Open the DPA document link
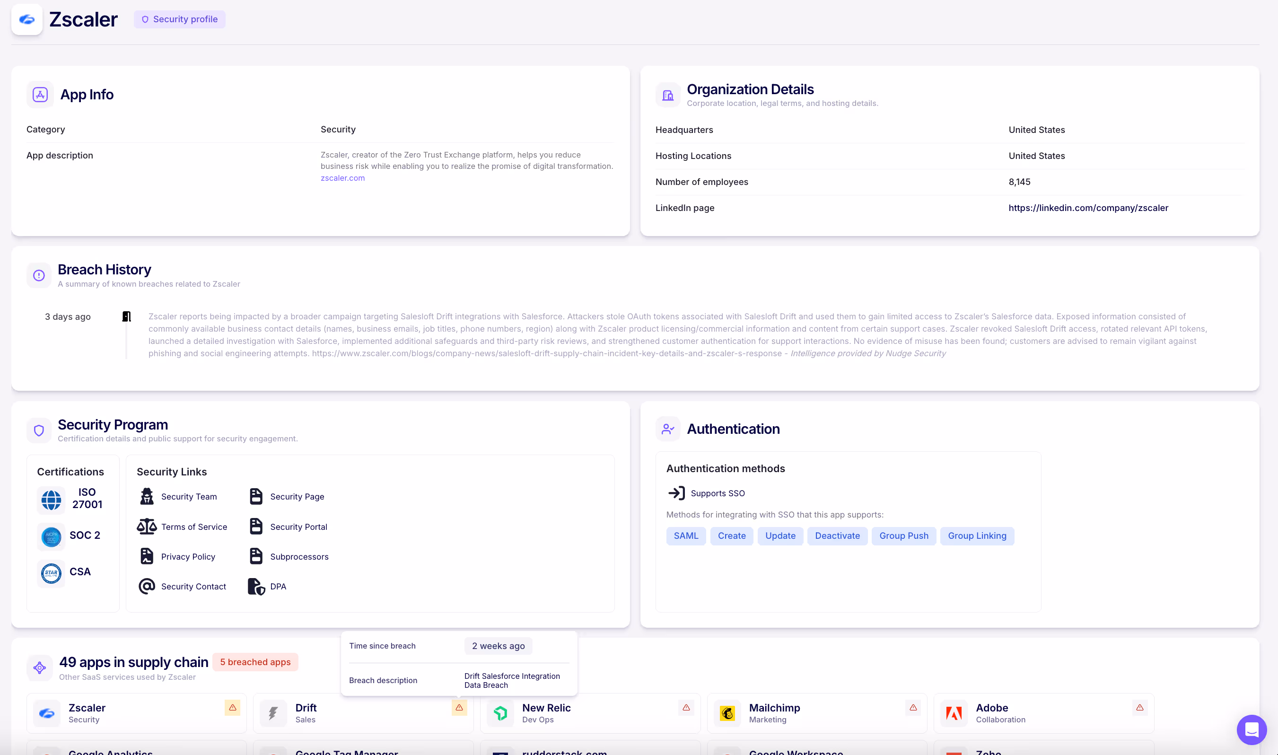 pyautogui.click(x=278, y=587)
